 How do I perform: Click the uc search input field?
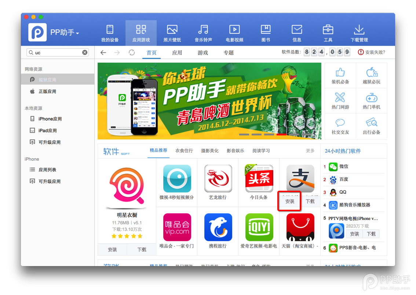pos(57,52)
